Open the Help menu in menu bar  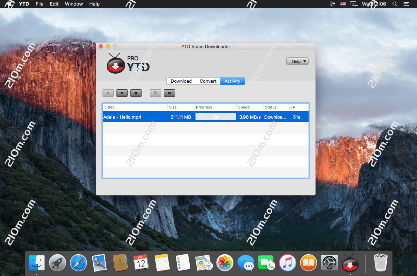[x=94, y=4]
